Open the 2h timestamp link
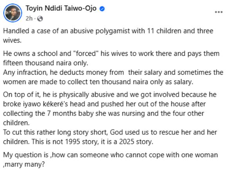The width and height of the screenshot is (231, 171). click(x=29, y=18)
